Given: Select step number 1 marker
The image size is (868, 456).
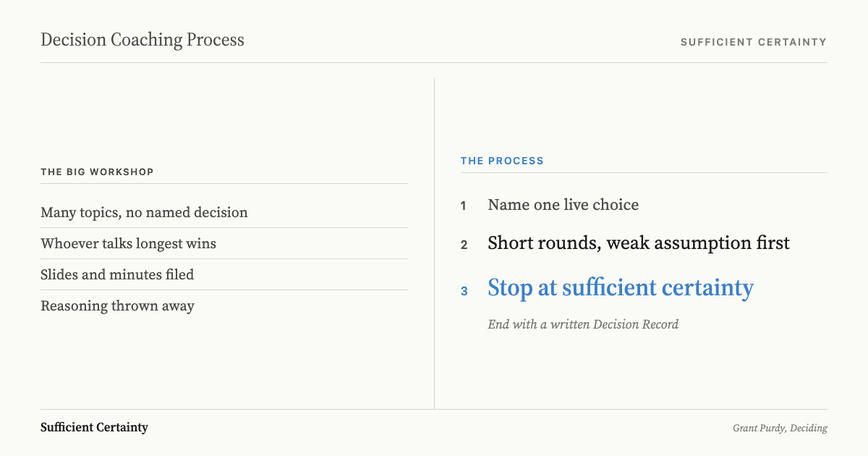Looking at the screenshot, I should click(464, 206).
